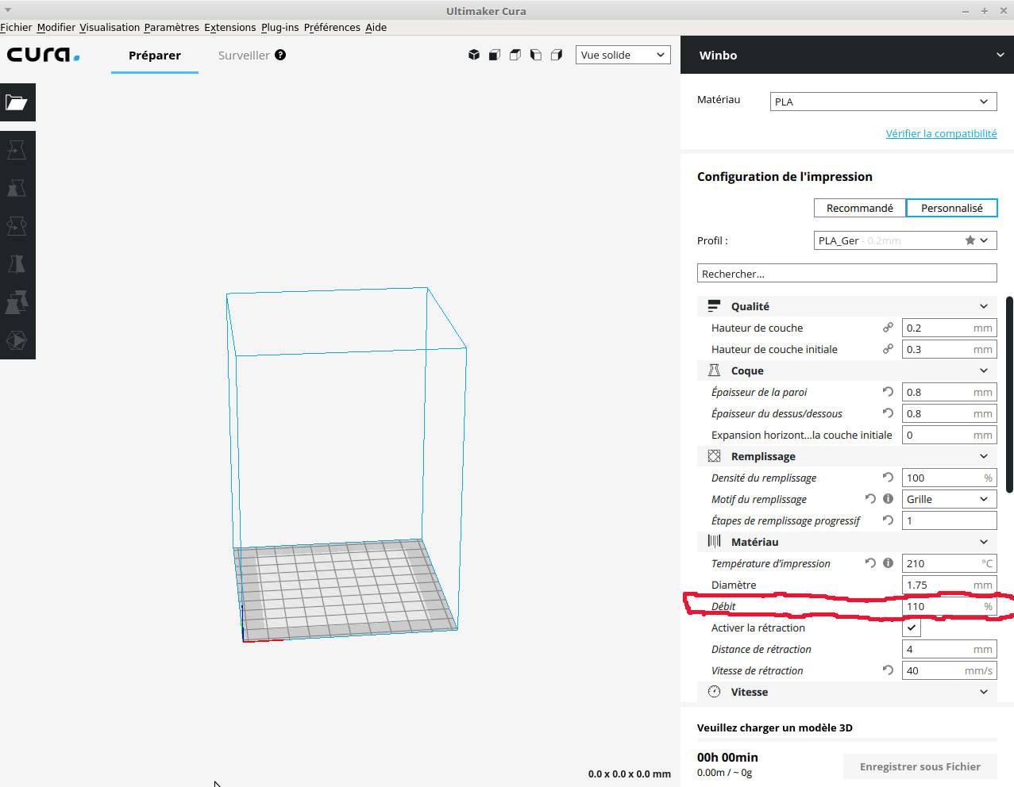1014x787 pixels.
Task: Click the open file folder icon
Action: click(x=17, y=102)
